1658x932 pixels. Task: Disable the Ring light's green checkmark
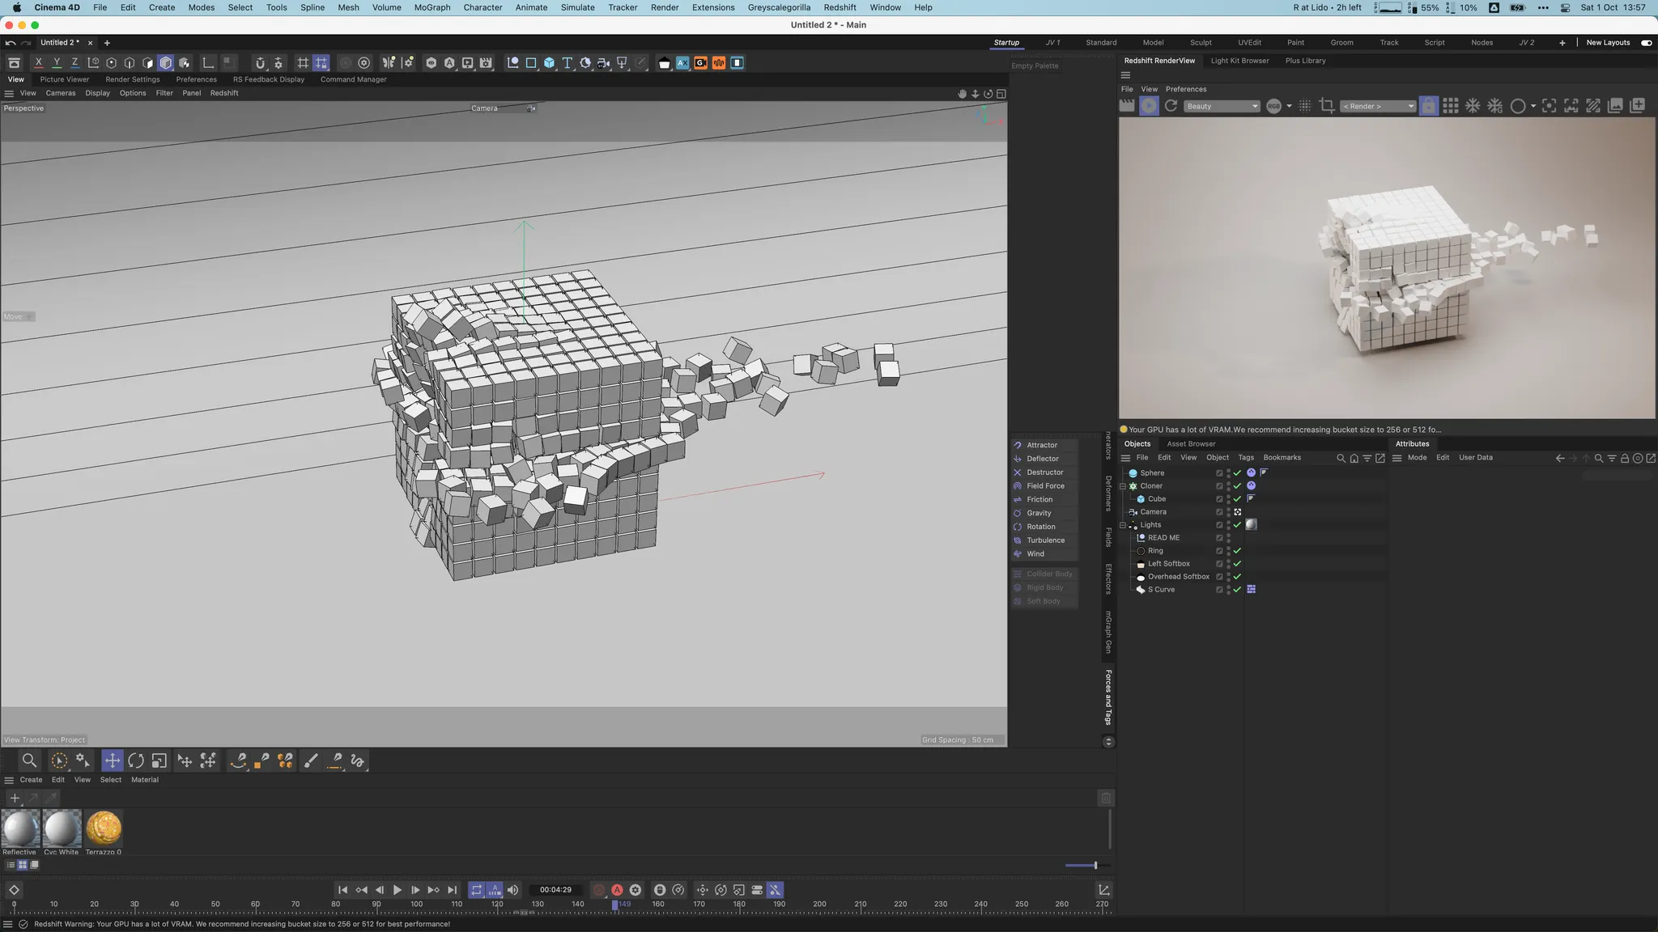(1237, 551)
